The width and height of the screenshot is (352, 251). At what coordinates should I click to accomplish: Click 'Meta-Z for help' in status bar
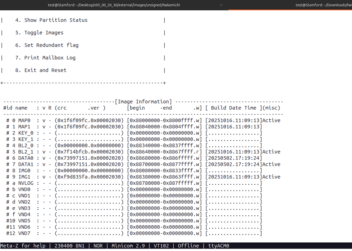pyautogui.click(x=23, y=246)
